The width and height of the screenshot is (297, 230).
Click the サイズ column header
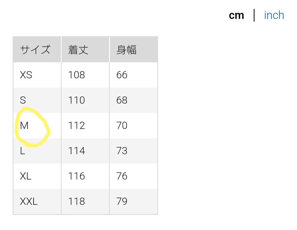35,50
